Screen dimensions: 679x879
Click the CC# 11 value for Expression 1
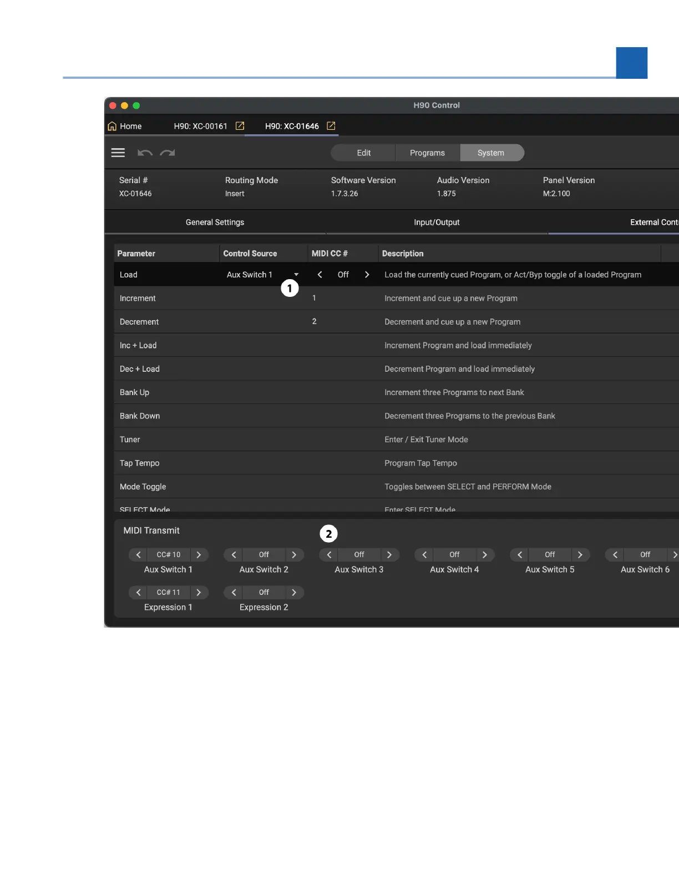click(169, 593)
